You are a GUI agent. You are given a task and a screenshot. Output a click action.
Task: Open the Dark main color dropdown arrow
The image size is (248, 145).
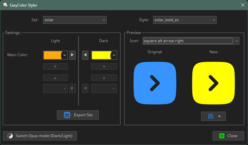114,55
